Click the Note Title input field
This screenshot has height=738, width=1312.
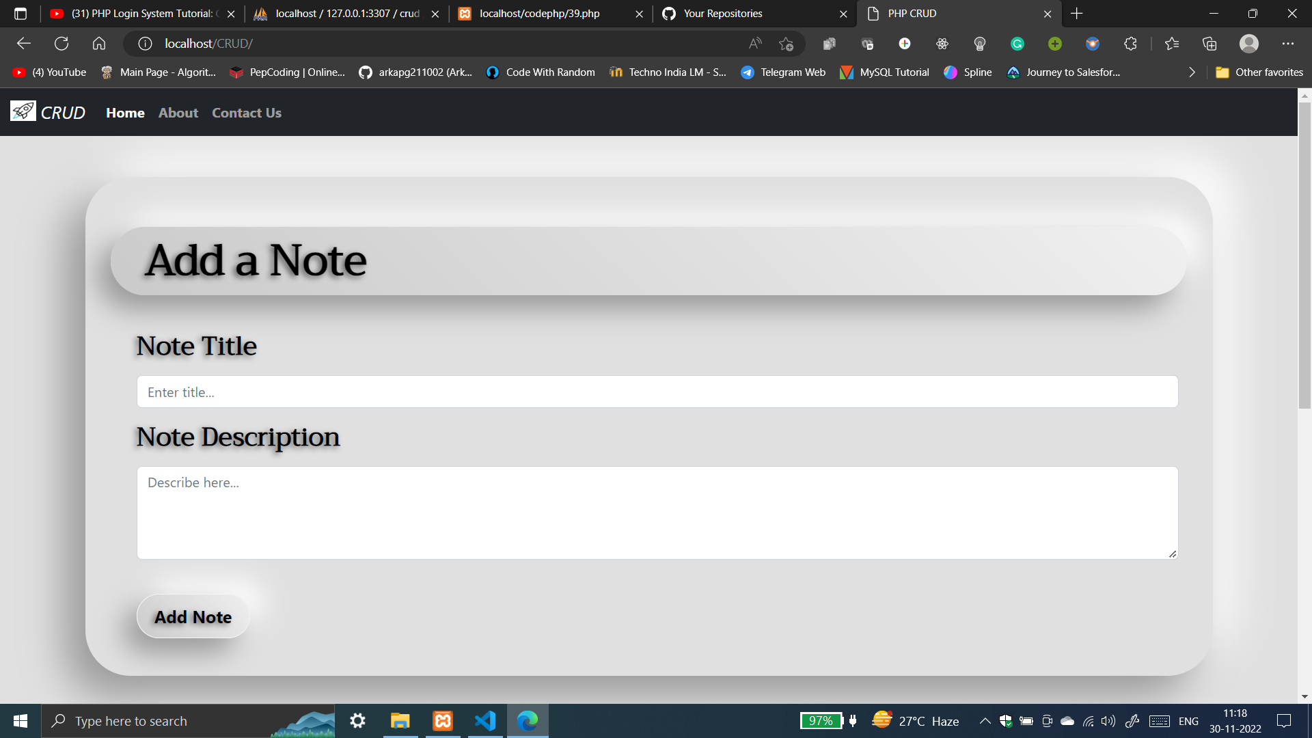[657, 392]
